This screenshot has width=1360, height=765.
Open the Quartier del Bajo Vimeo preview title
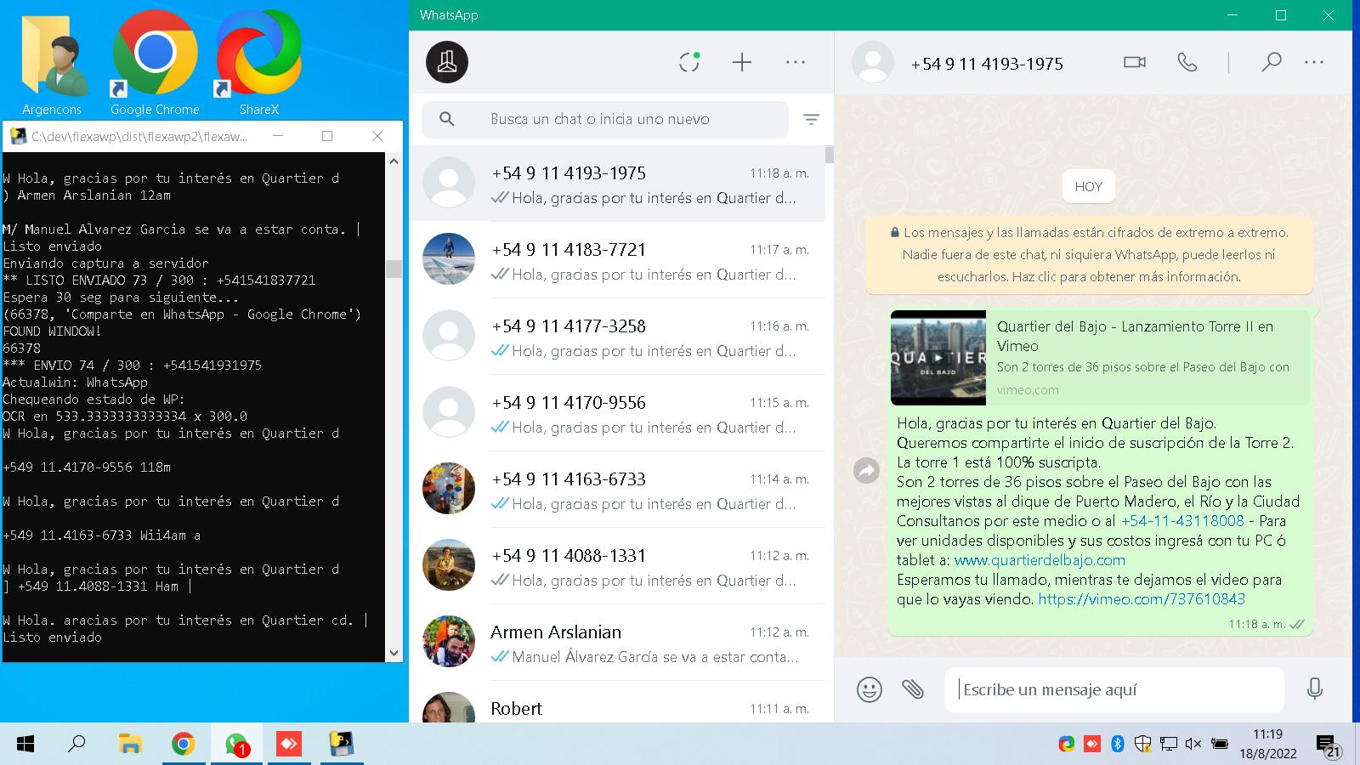pos(1135,336)
